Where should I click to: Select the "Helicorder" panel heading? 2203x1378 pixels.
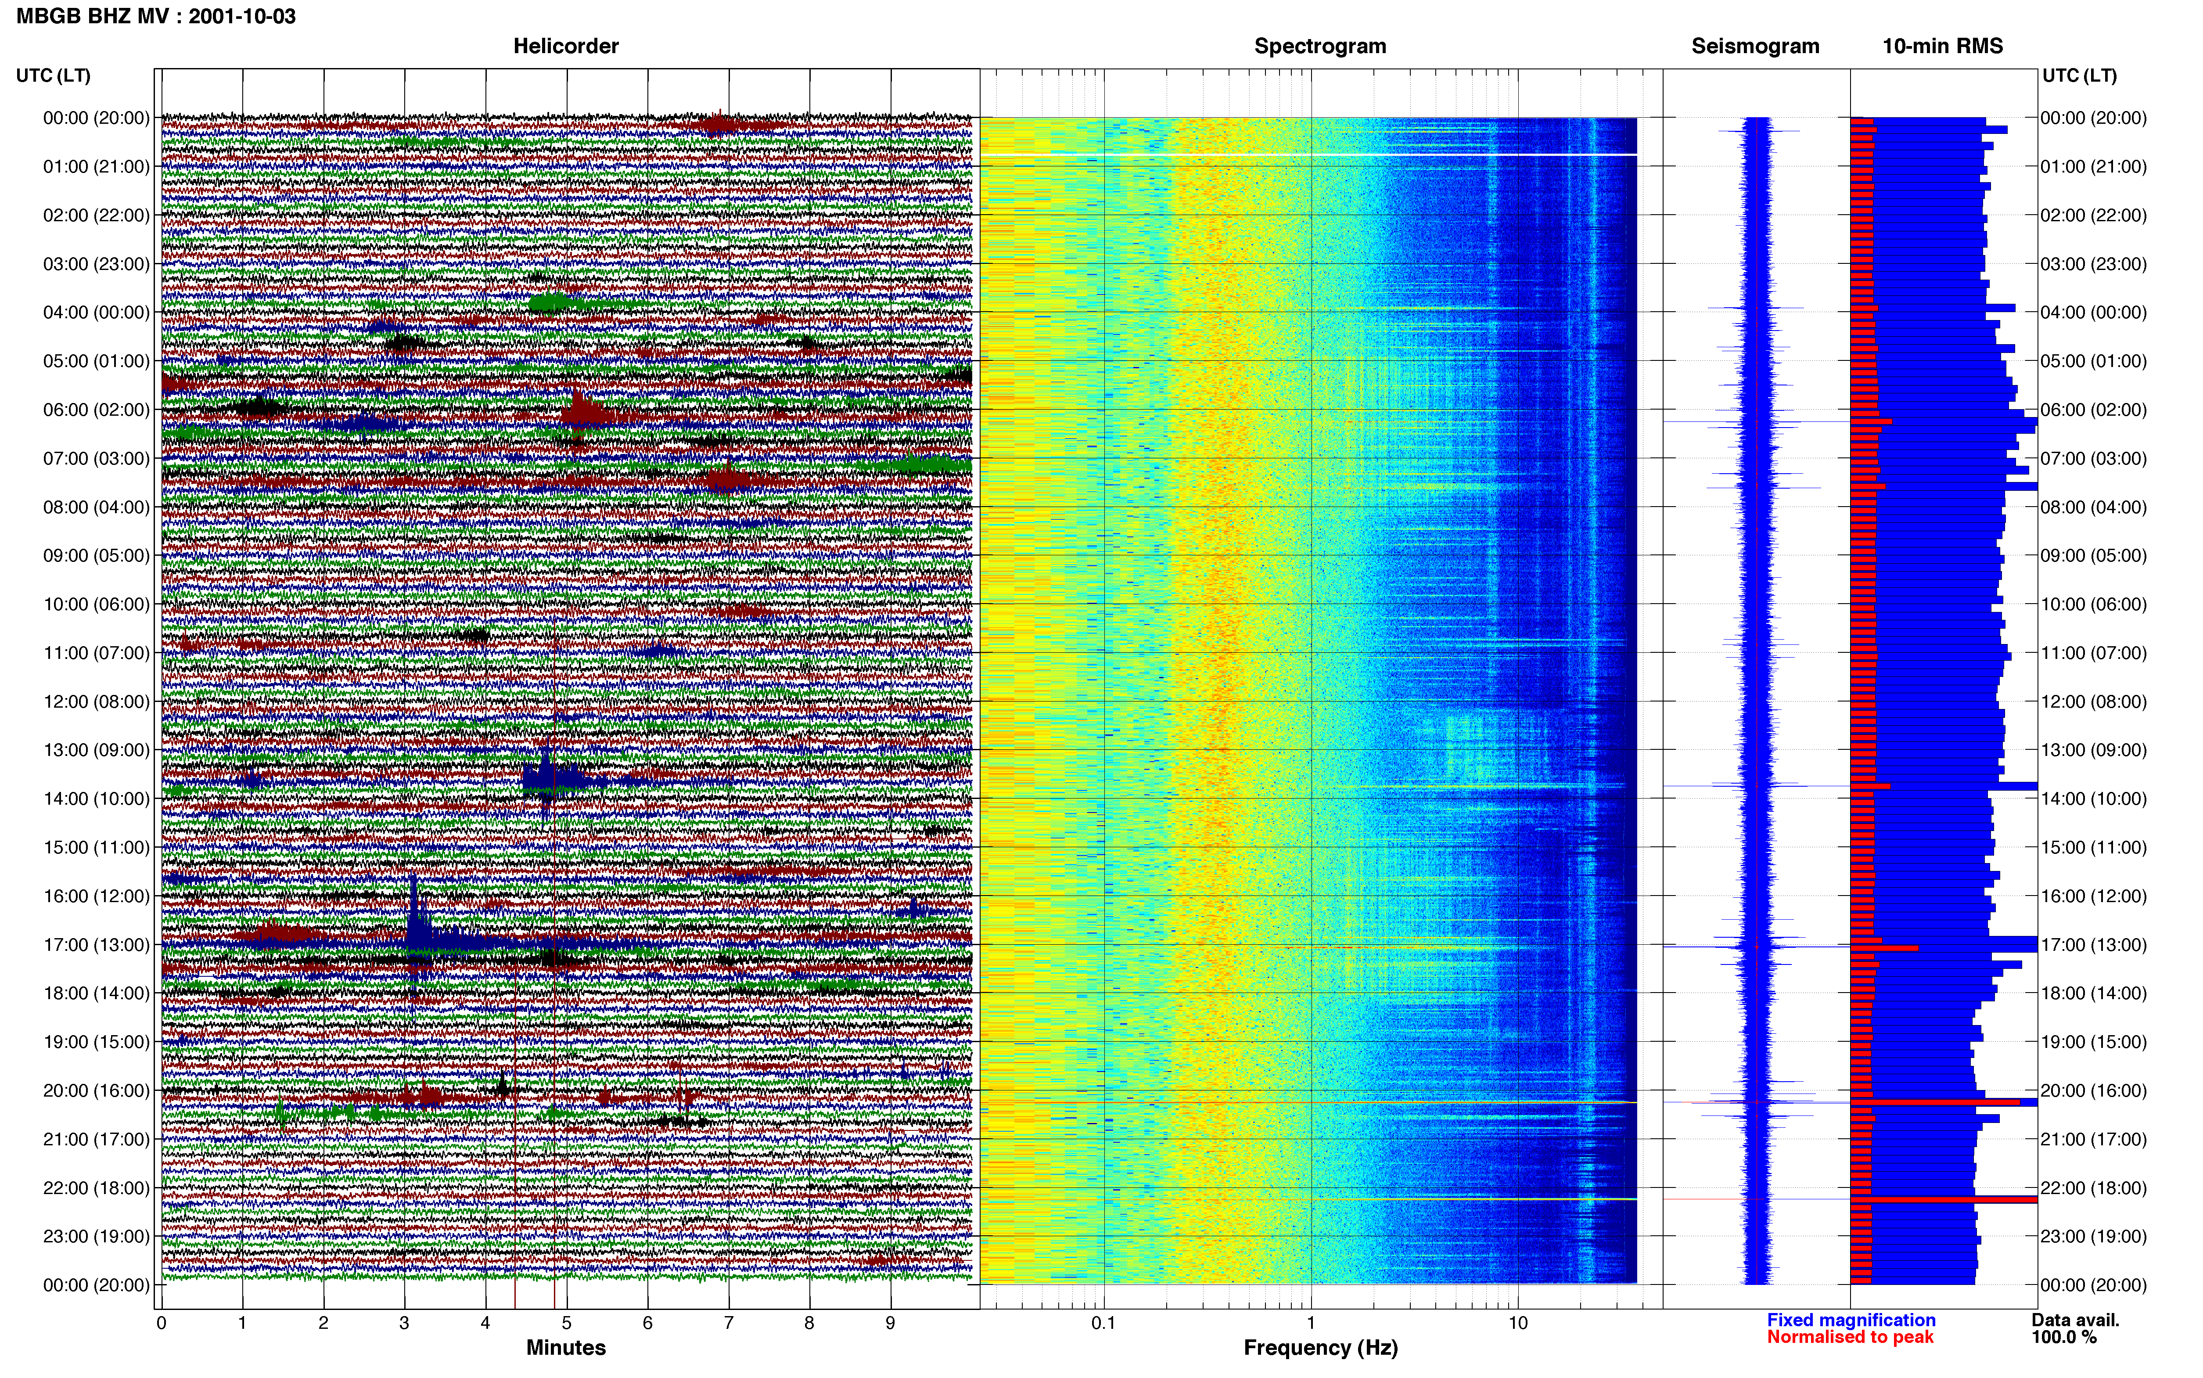[x=565, y=47]
